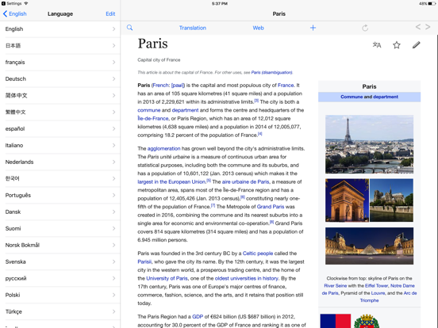Open GDP link
This screenshot has width=438, height=328.
(198, 317)
